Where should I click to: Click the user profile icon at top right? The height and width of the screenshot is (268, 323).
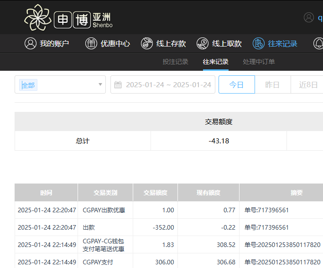pos(309,17)
